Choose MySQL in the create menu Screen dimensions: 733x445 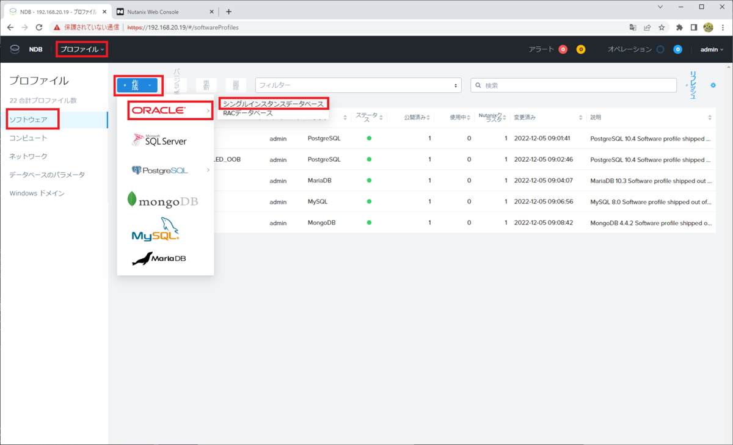155,230
